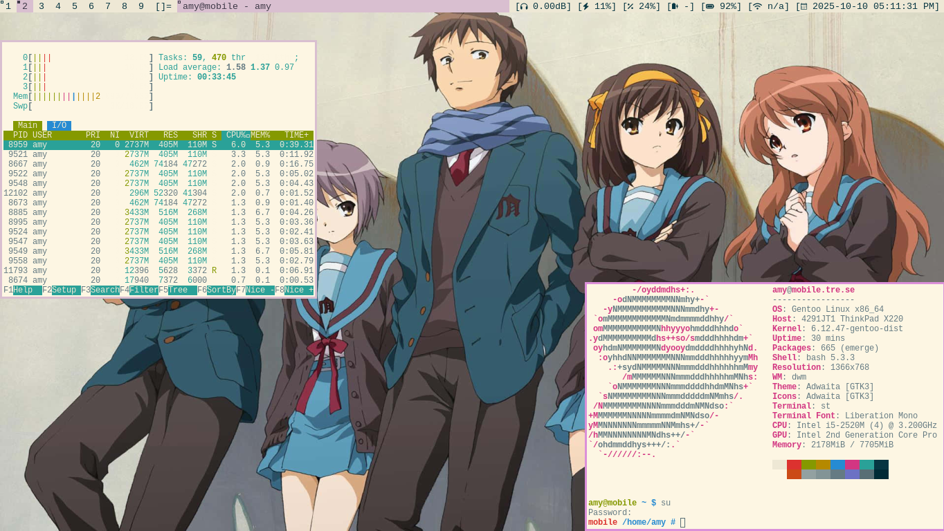944x531 pixels.
Task: Sort htop by the USER column header
Action: click(x=42, y=136)
